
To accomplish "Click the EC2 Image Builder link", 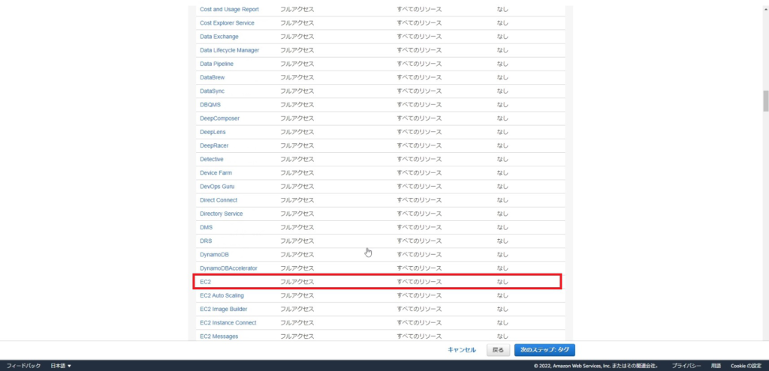I will [x=223, y=309].
